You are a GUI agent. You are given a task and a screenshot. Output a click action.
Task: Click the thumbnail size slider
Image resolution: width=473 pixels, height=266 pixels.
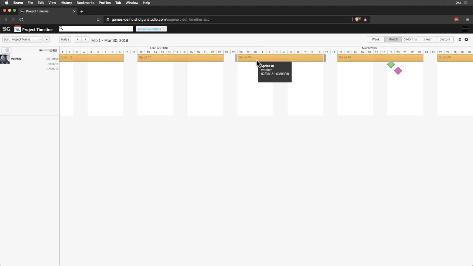pos(47,50)
